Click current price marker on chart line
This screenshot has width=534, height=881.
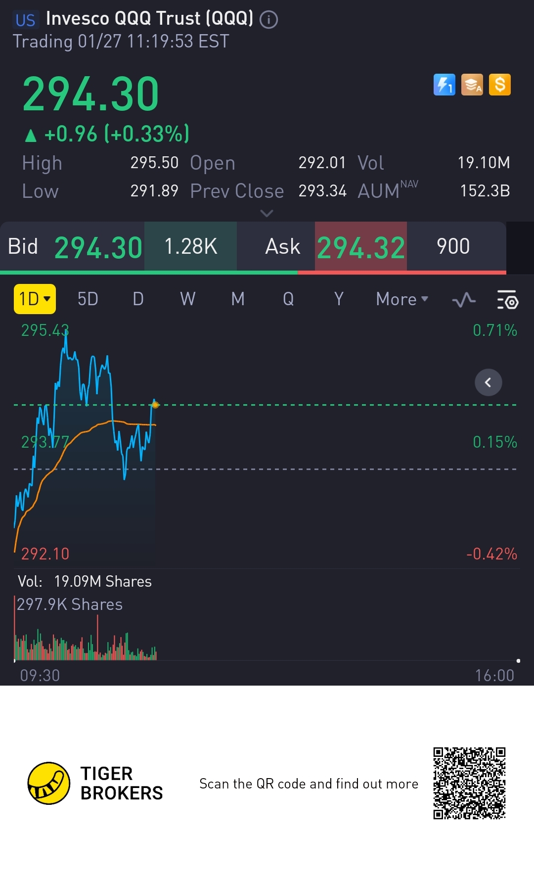click(155, 405)
